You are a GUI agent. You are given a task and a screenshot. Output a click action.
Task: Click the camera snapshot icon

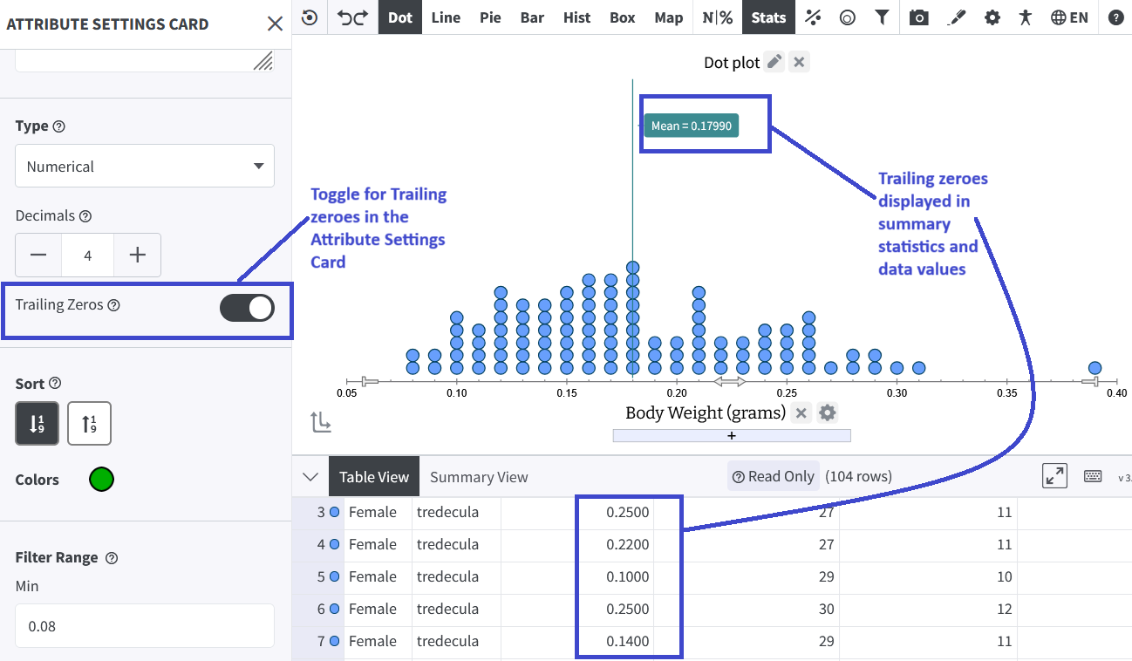click(918, 17)
